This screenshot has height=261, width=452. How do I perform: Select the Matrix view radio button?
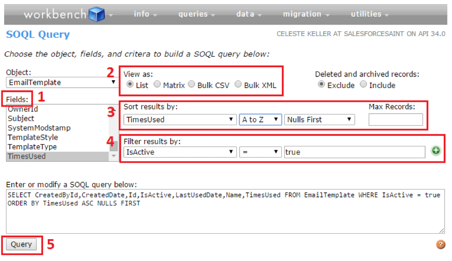click(x=158, y=85)
